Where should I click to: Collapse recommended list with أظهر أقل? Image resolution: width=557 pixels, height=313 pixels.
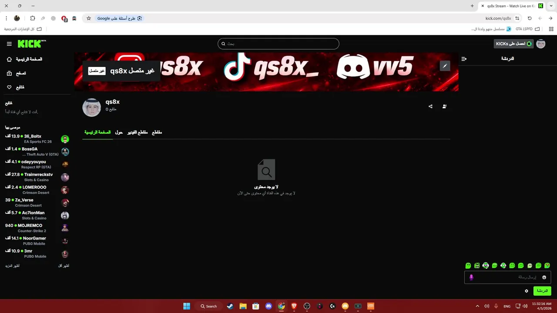pos(64,266)
